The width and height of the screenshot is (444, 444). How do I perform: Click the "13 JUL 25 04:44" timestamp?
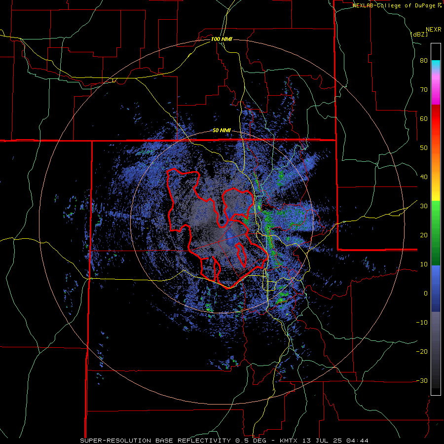336,441
